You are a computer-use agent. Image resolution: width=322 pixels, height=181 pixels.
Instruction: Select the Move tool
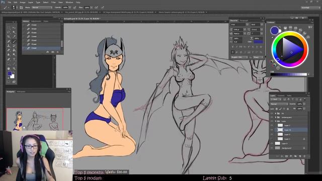[x=14, y=28]
